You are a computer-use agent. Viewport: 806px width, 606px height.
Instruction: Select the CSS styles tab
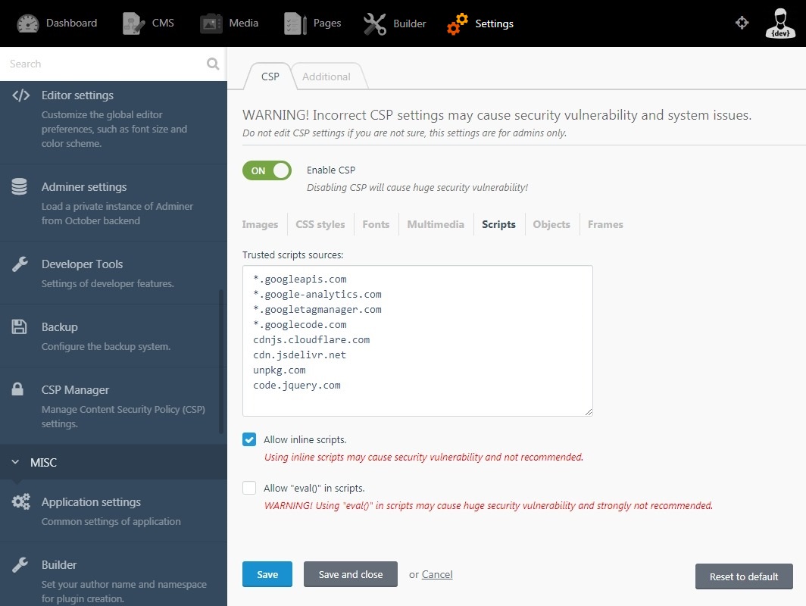click(320, 225)
